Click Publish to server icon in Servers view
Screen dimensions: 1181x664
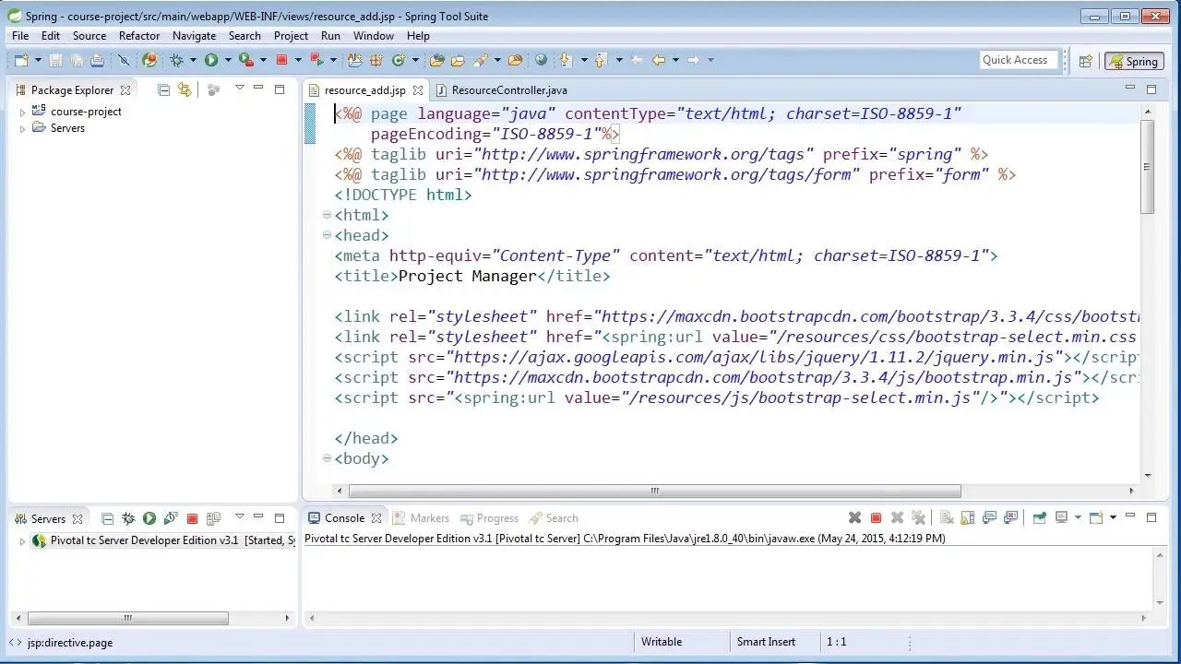[x=214, y=518]
